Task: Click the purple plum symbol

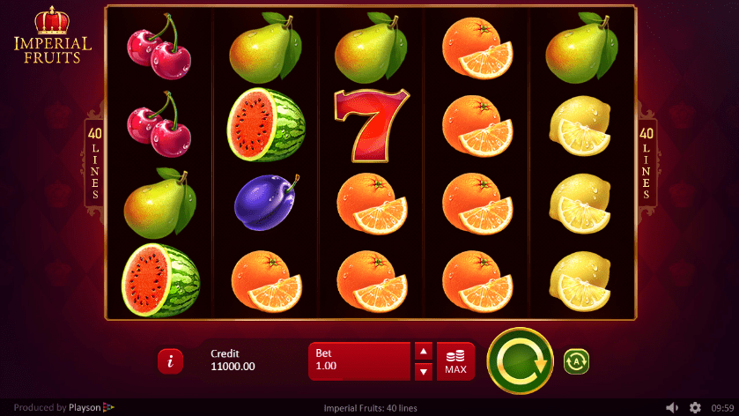Action: pyautogui.click(x=267, y=203)
